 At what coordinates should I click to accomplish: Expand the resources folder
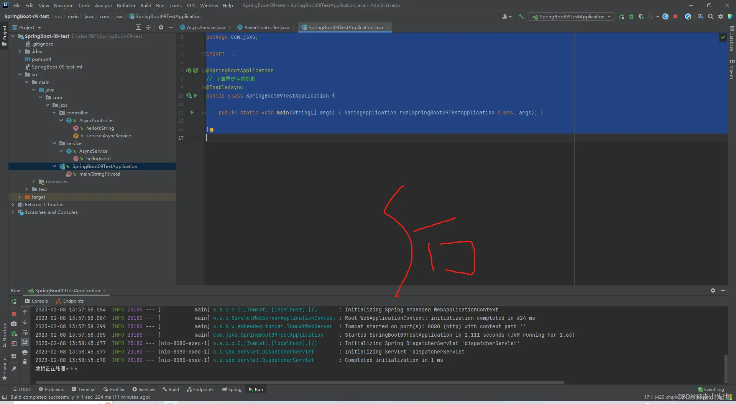point(33,182)
